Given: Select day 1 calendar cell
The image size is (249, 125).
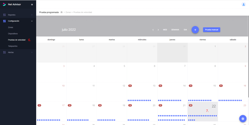Looking at the screenshot, I should point(202,52).
